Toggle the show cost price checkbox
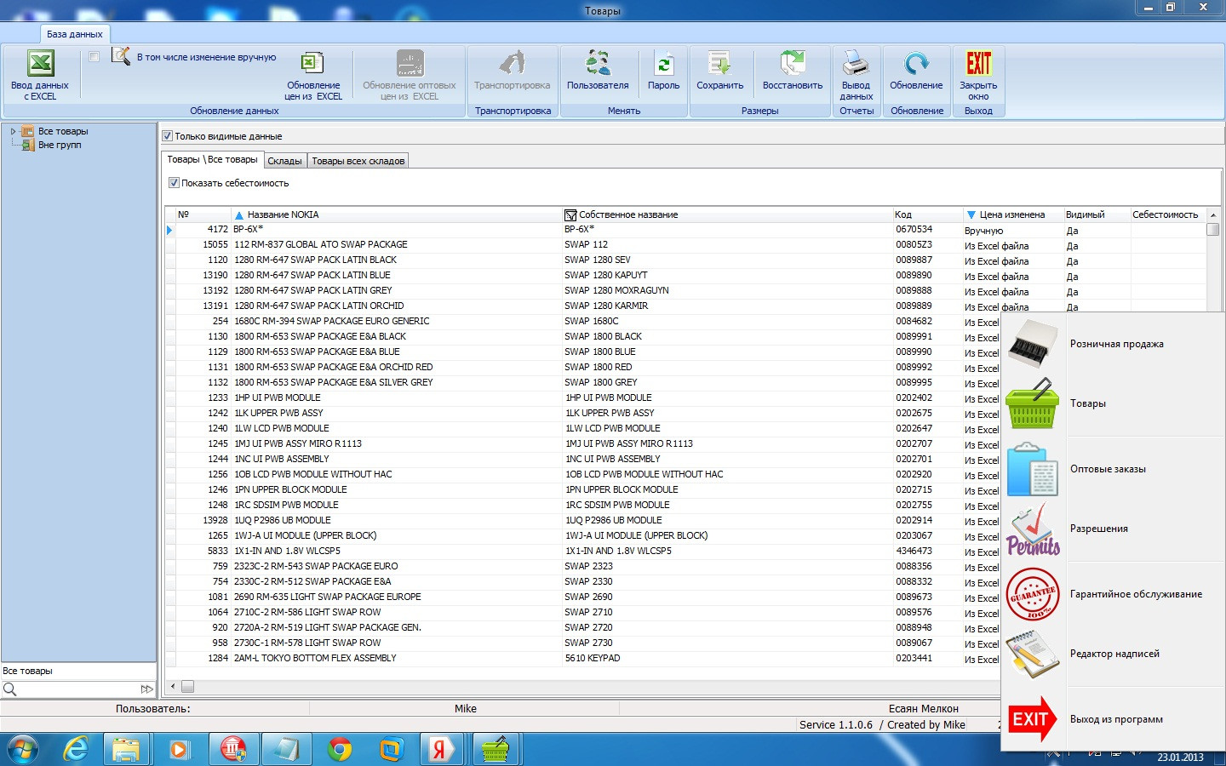The height and width of the screenshot is (766, 1226). [174, 183]
